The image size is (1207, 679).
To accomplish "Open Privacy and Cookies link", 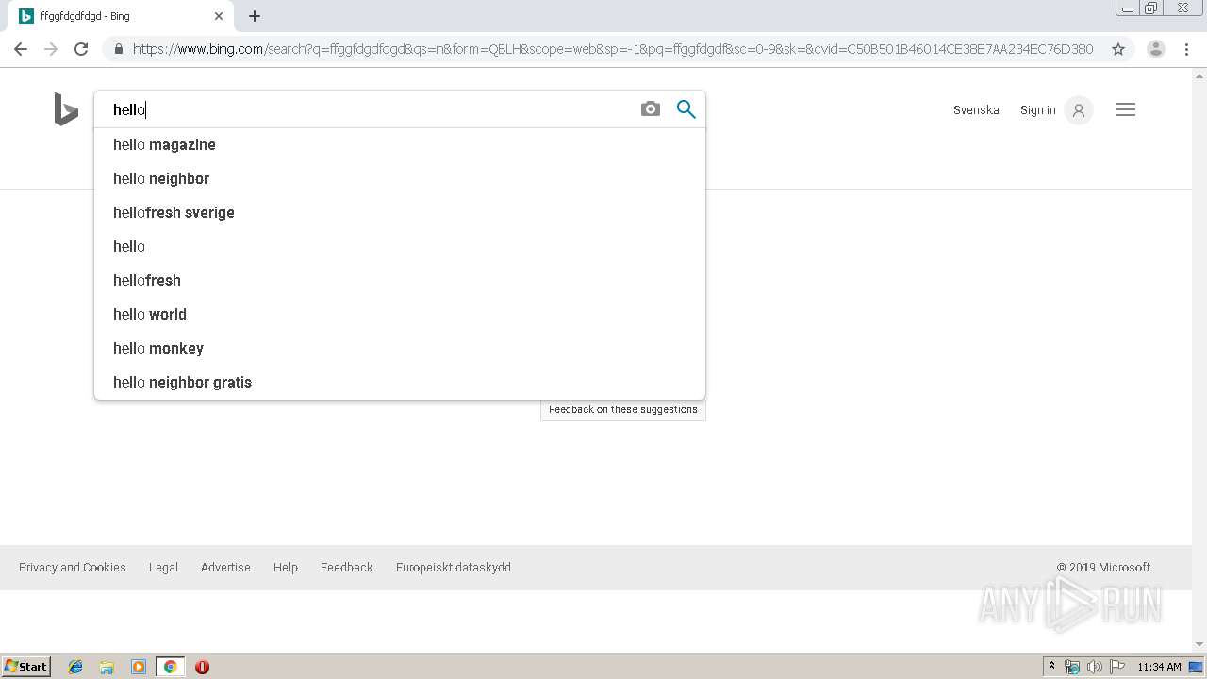I will point(73,567).
